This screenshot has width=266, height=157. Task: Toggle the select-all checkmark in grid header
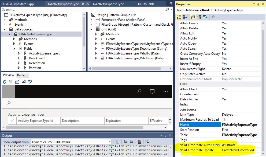pyautogui.click(x=12, y=120)
